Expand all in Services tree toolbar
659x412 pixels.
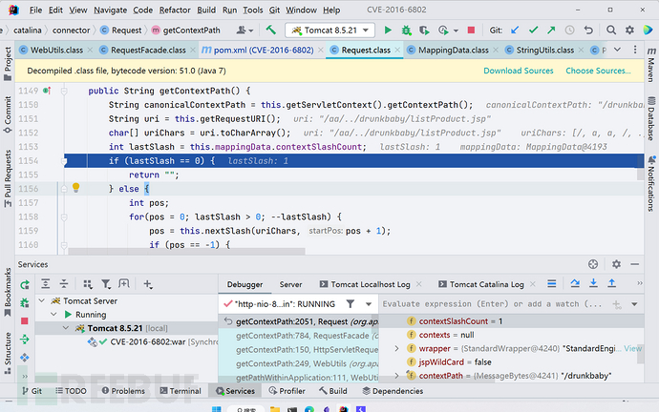coord(46,284)
